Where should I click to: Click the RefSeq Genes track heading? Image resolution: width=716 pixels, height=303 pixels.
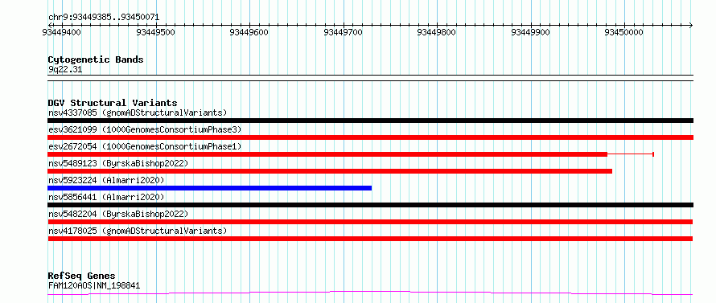(x=81, y=276)
